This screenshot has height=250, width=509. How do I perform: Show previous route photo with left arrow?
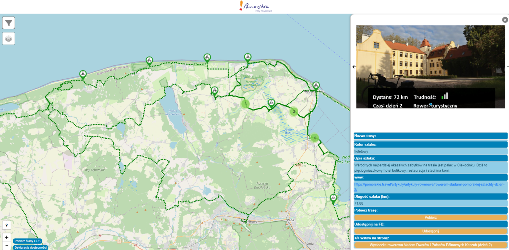pyautogui.click(x=354, y=67)
